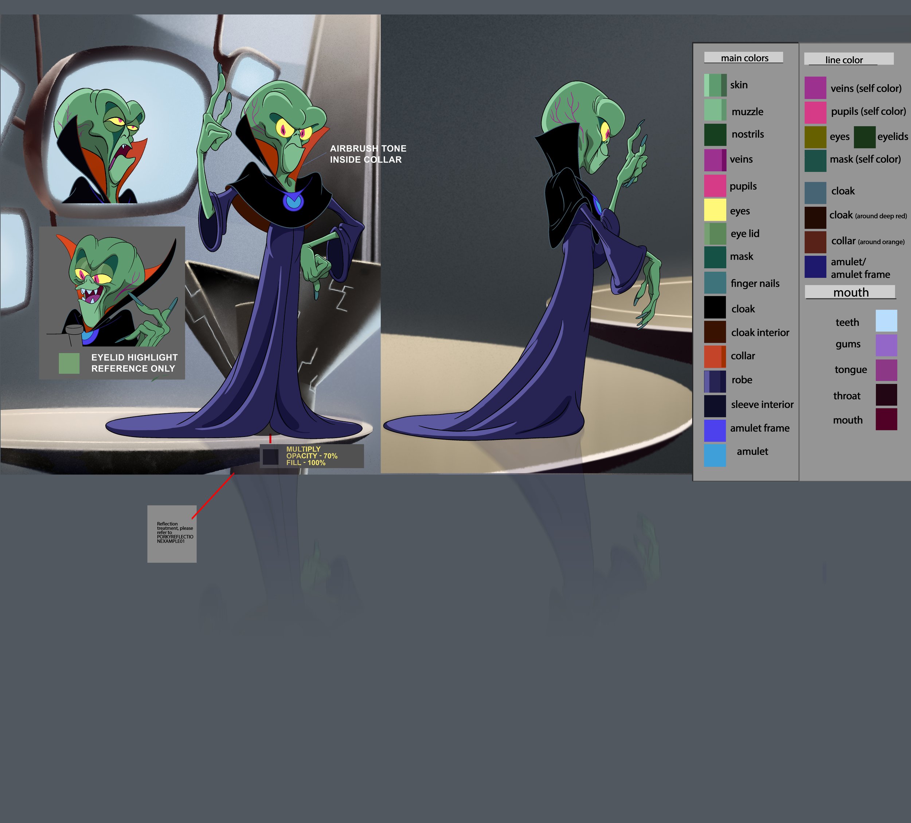Pick the eye lid green swatch
The height and width of the screenshot is (823, 911).
[x=715, y=233]
